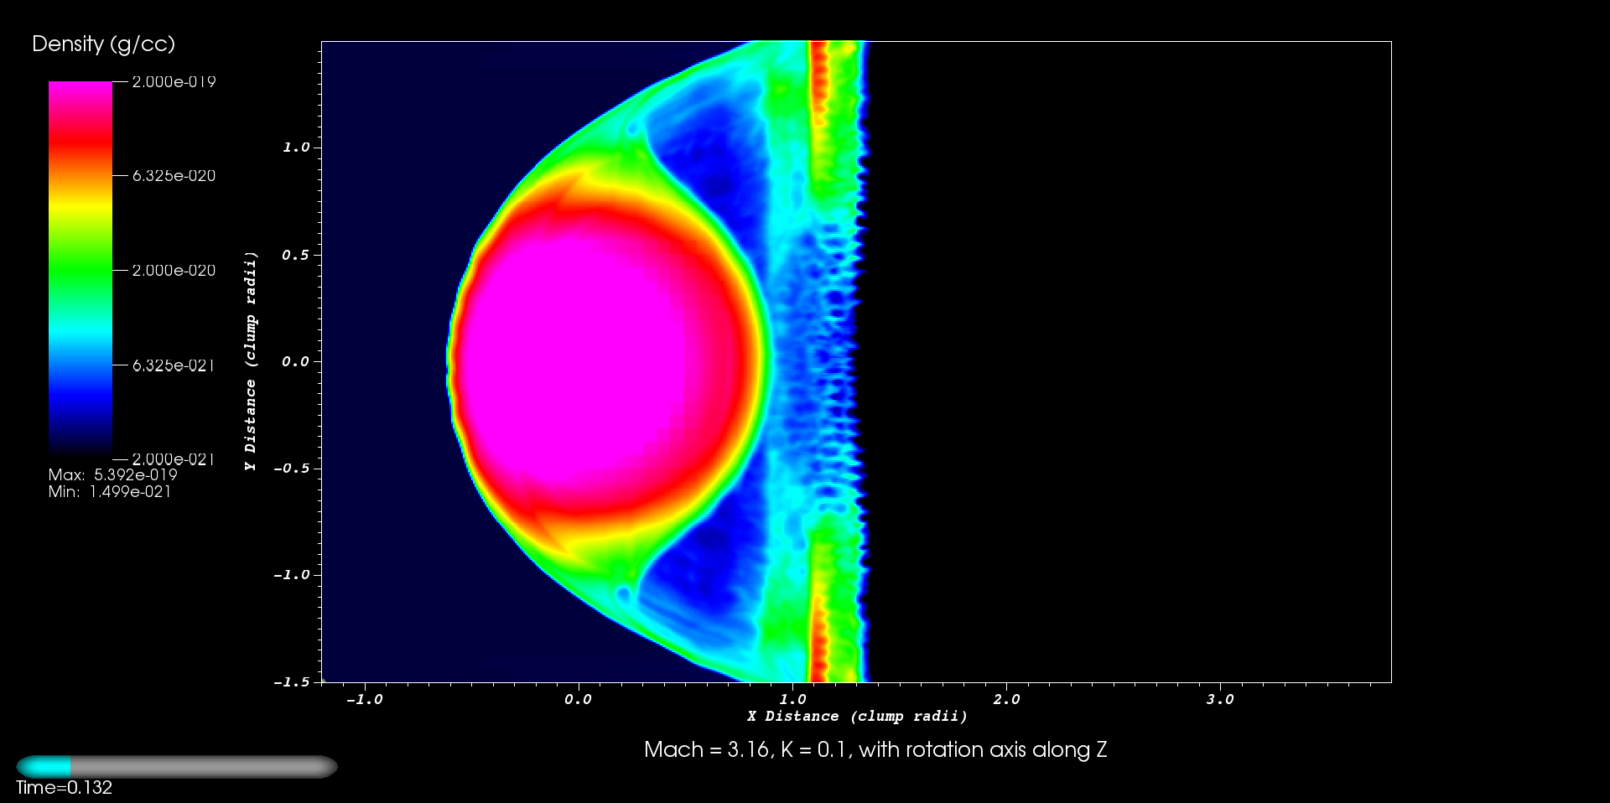Click the 'Time=0.132' label
This screenshot has height=803, width=1610.
pyautogui.click(x=64, y=788)
